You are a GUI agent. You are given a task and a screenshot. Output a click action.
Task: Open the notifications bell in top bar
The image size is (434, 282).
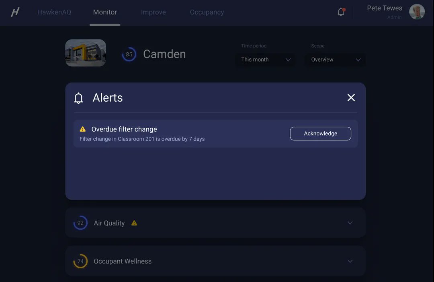(341, 12)
